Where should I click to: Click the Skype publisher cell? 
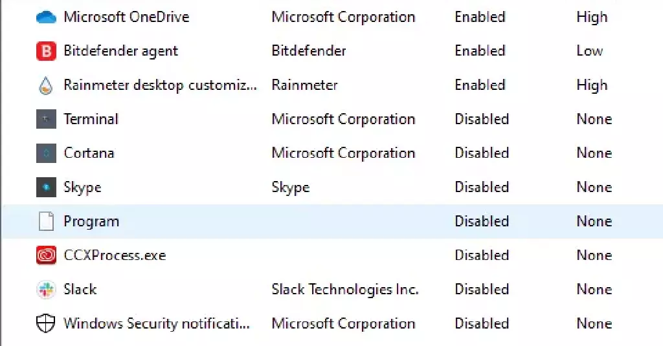pos(291,188)
